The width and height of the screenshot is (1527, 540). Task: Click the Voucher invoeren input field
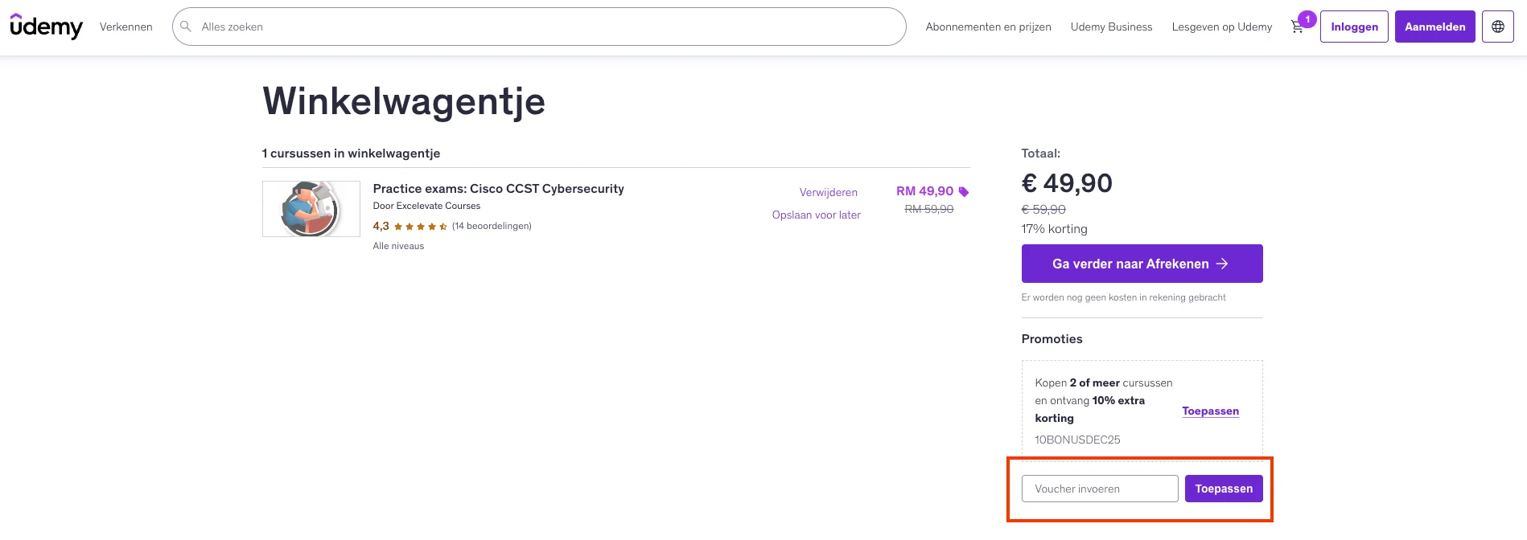point(1099,489)
